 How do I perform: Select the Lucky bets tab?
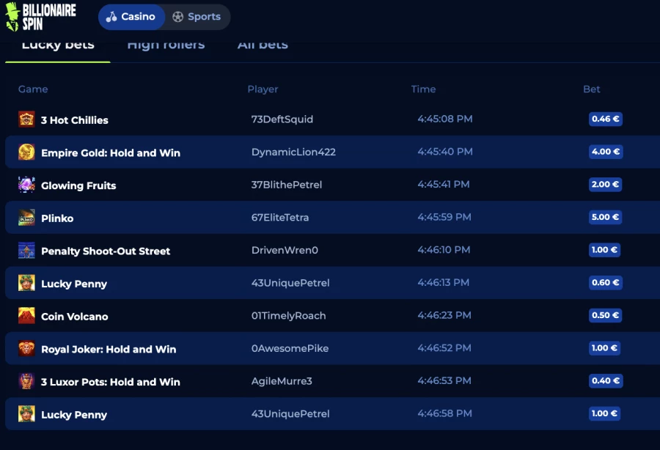click(58, 45)
